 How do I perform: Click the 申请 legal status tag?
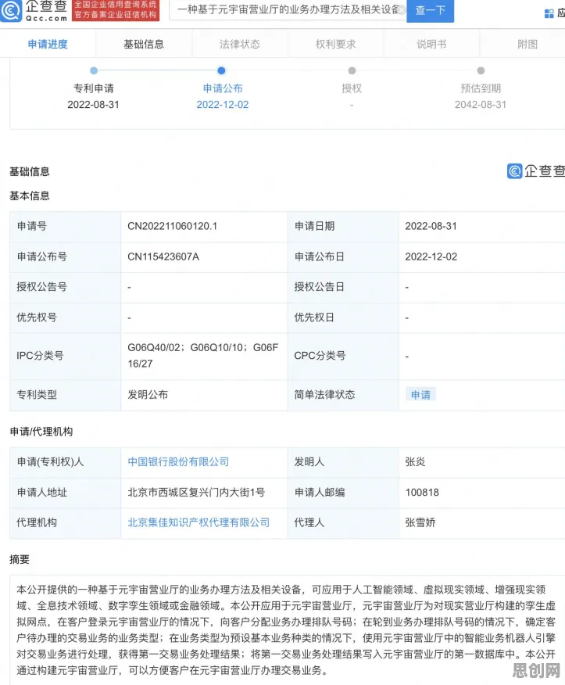(420, 394)
